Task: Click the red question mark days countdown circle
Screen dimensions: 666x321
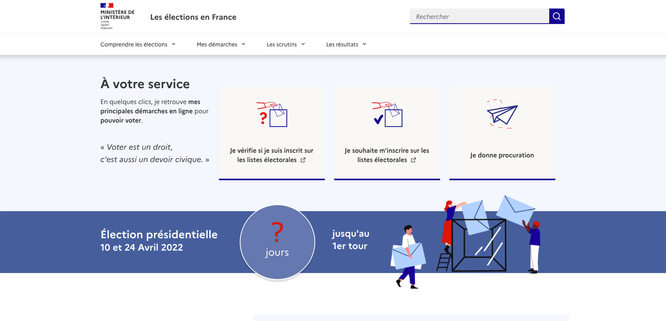Action: coord(277,242)
